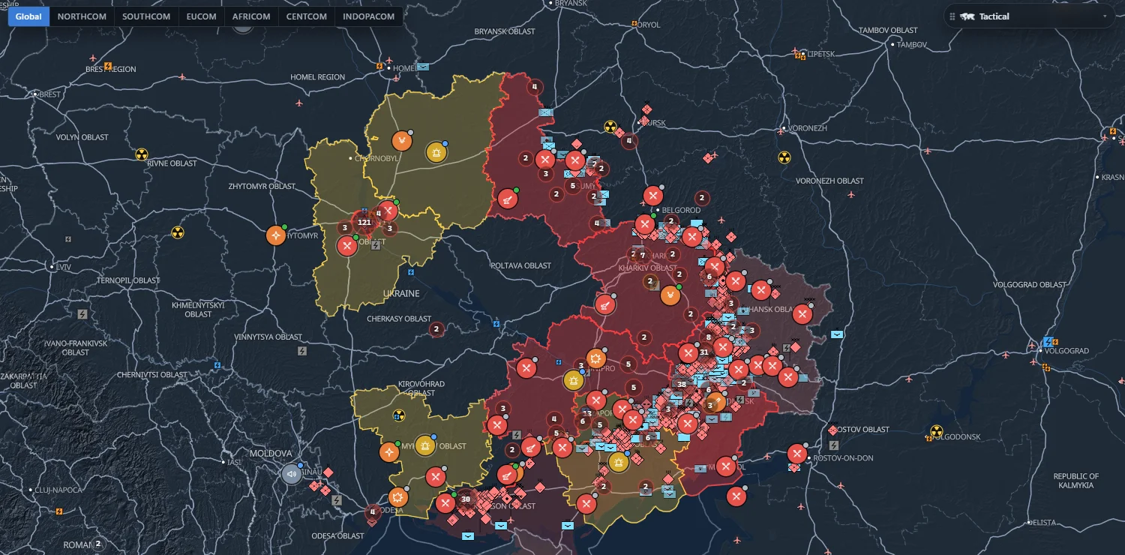This screenshot has width=1125, height=555.
Task: Expand the cluster of 2 near Romania
Action: [97, 544]
